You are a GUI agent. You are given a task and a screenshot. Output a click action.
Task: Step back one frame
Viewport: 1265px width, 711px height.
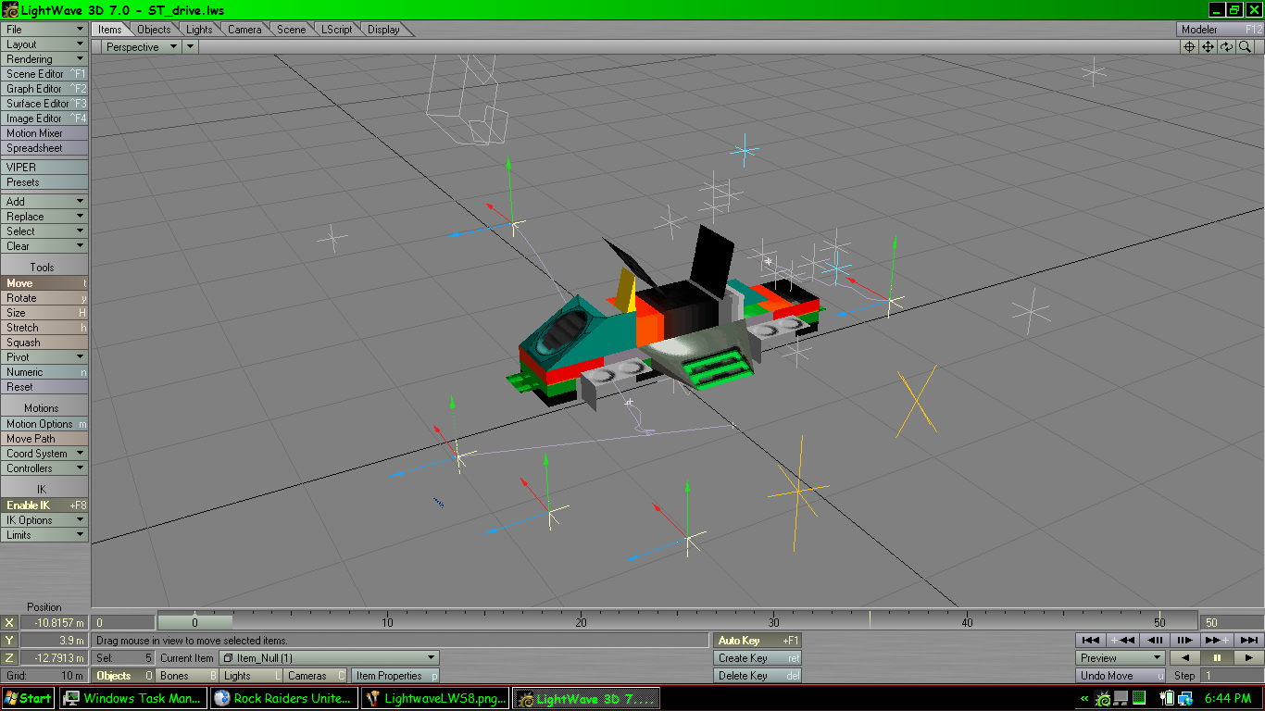tap(1154, 640)
